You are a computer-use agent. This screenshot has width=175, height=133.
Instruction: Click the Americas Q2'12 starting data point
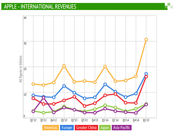click(x=33, y=84)
